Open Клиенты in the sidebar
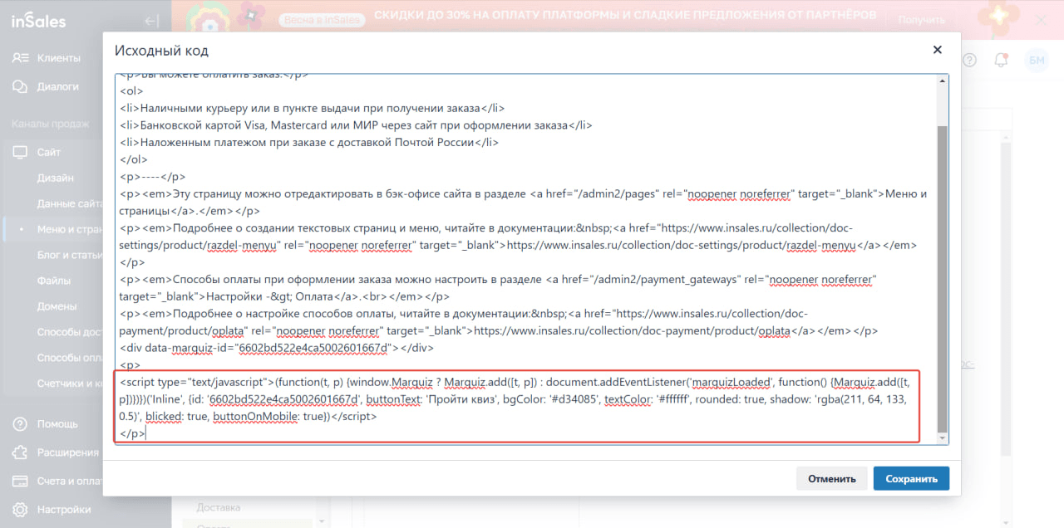Image resolution: width=1064 pixels, height=528 pixels. (58, 58)
